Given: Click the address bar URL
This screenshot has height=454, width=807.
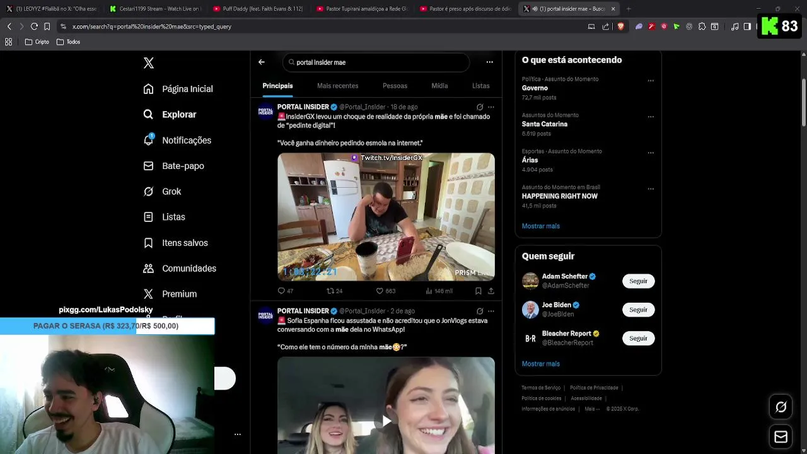Looking at the screenshot, I should [152, 26].
